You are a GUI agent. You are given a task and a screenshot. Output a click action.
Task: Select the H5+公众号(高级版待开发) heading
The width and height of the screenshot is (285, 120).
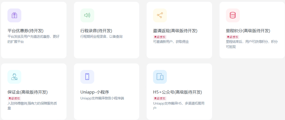click(x=177, y=92)
